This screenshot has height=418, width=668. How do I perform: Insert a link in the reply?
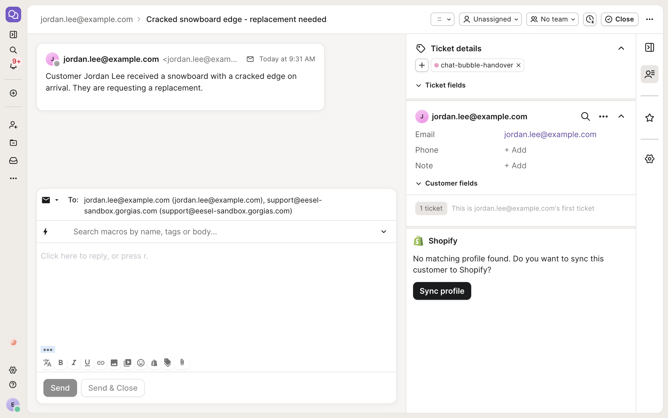pos(101,363)
